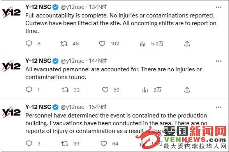The image size is (229, 152).
Task: Open the @y12nsc handle on top tweet
Action: point(72,7)
